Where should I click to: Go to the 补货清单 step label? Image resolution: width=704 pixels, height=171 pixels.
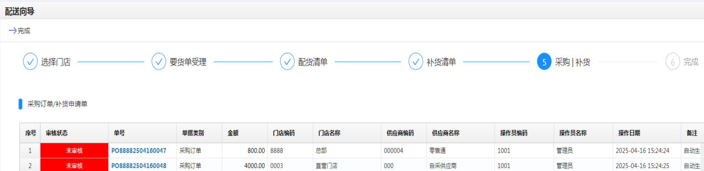coord(441,62)
